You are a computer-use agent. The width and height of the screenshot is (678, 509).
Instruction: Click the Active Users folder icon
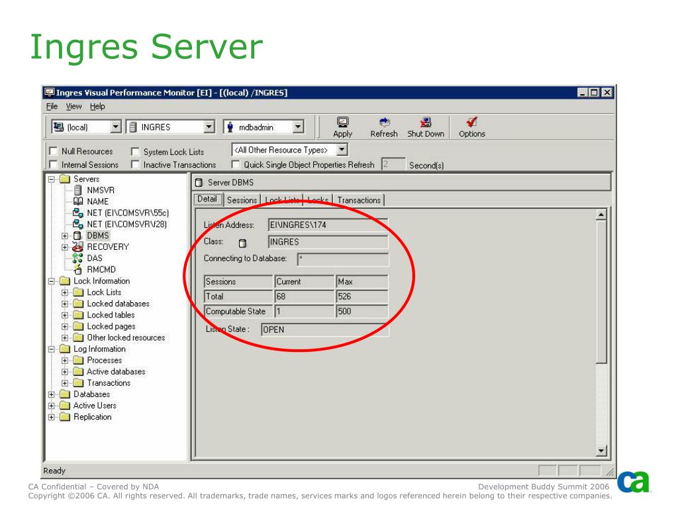pyautogui.click(x=65, y=406)
